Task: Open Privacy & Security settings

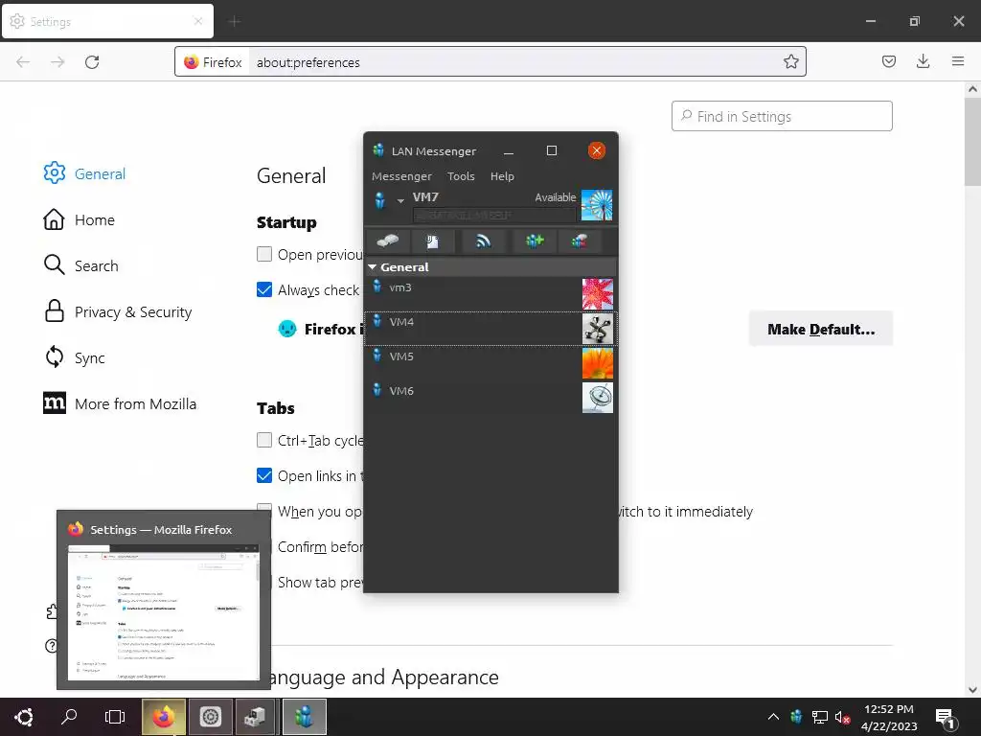Action: click(x=118, y=311)
